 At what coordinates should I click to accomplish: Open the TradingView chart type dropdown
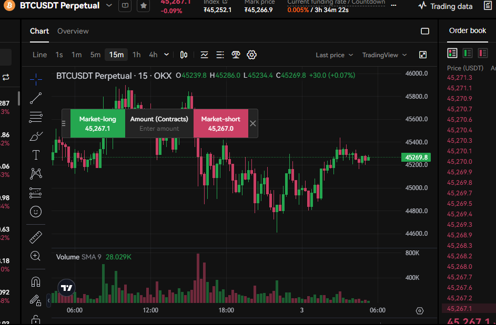[x=384, y=55]
